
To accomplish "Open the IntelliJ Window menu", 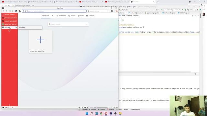I will tap(129, 7).
